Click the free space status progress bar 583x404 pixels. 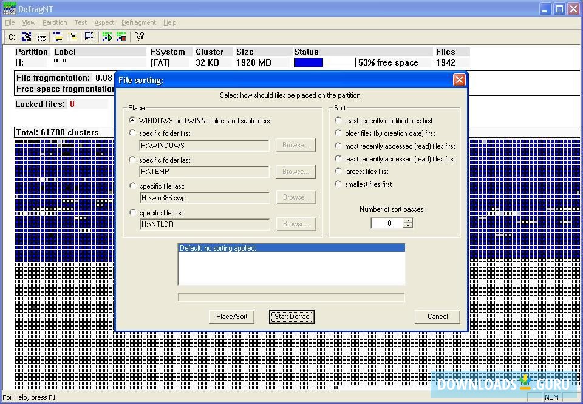pos(324,62)
